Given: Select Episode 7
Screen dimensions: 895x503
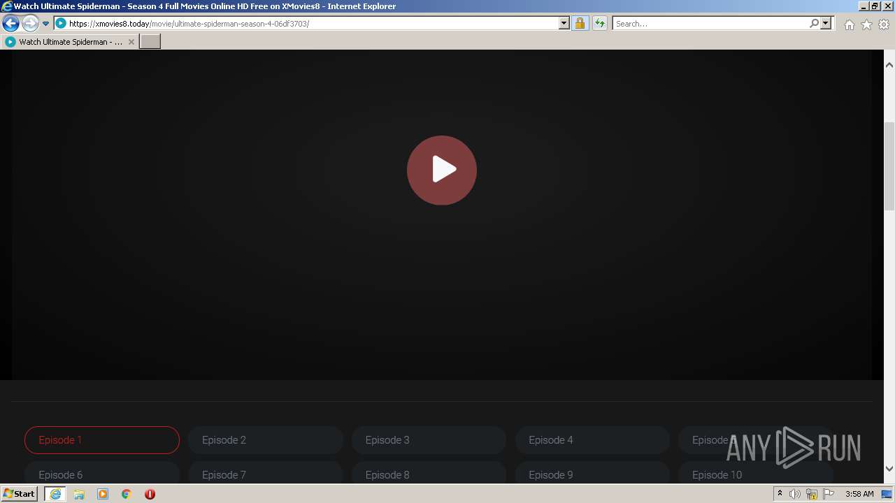Looking at the screenshot, I should pos(266,474).
